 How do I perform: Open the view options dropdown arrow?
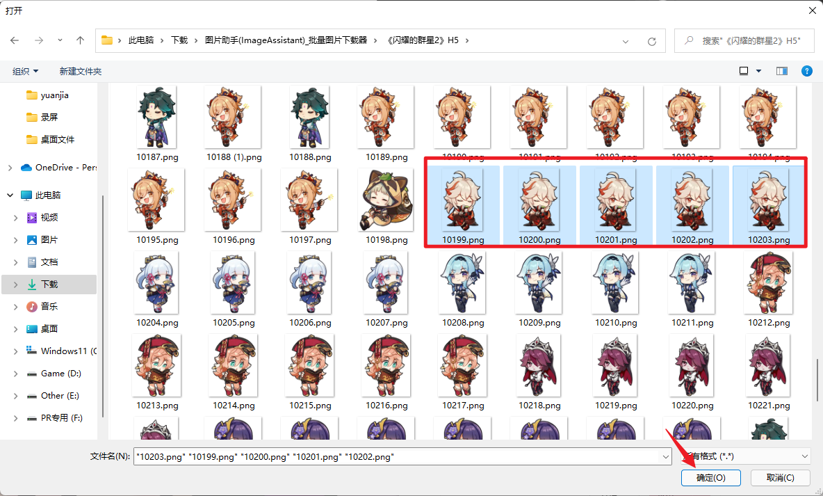[758, 71]
